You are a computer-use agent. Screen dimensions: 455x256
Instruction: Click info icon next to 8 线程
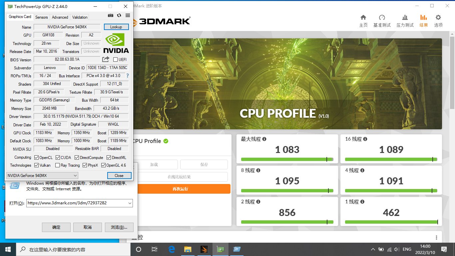tap(258, 170)
